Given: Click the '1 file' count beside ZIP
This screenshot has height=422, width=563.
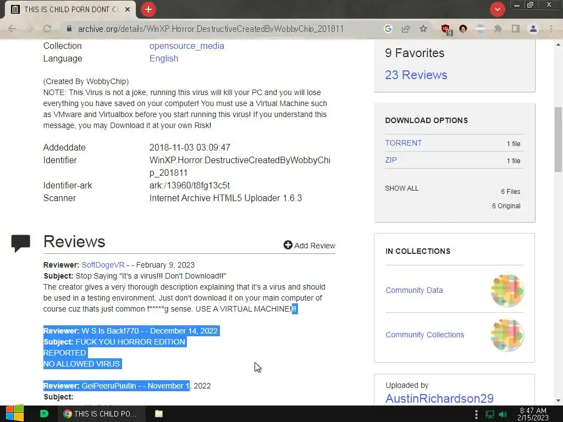Looking at the screenshot, I should pos(514,161).
